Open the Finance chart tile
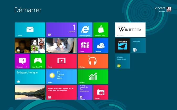Viewport: 177px width, 110px height. [x=93, y=77]
